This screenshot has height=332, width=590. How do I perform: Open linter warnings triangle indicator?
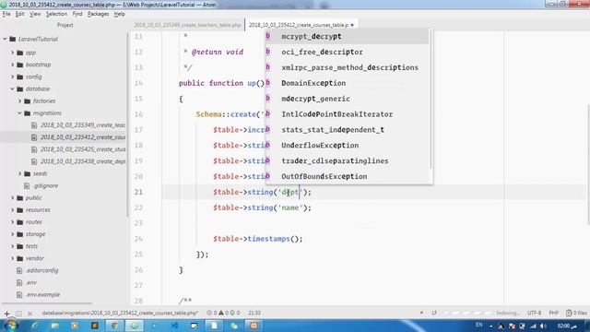(x=223, y=314)
